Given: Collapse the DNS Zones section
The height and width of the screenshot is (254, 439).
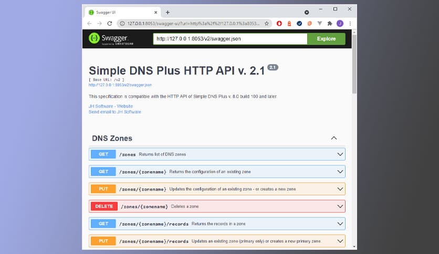Looking at the screenshot, I should (x=334, y=138).
